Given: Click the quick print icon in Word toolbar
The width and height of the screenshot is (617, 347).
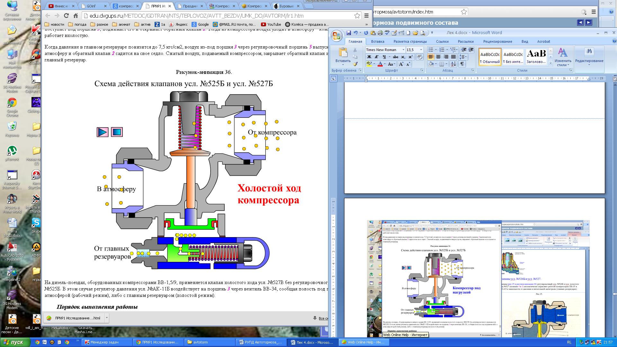Looking at the screenshot, I should click(x=380, y=33).
